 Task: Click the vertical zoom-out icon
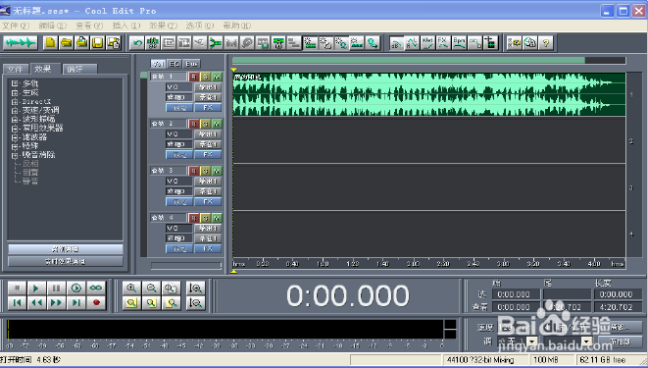click(x=195, y=303)
